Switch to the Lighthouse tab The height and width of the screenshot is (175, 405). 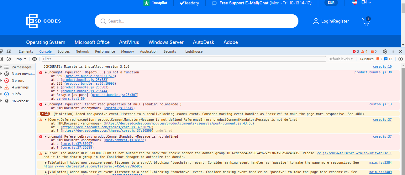pos(194,51)
